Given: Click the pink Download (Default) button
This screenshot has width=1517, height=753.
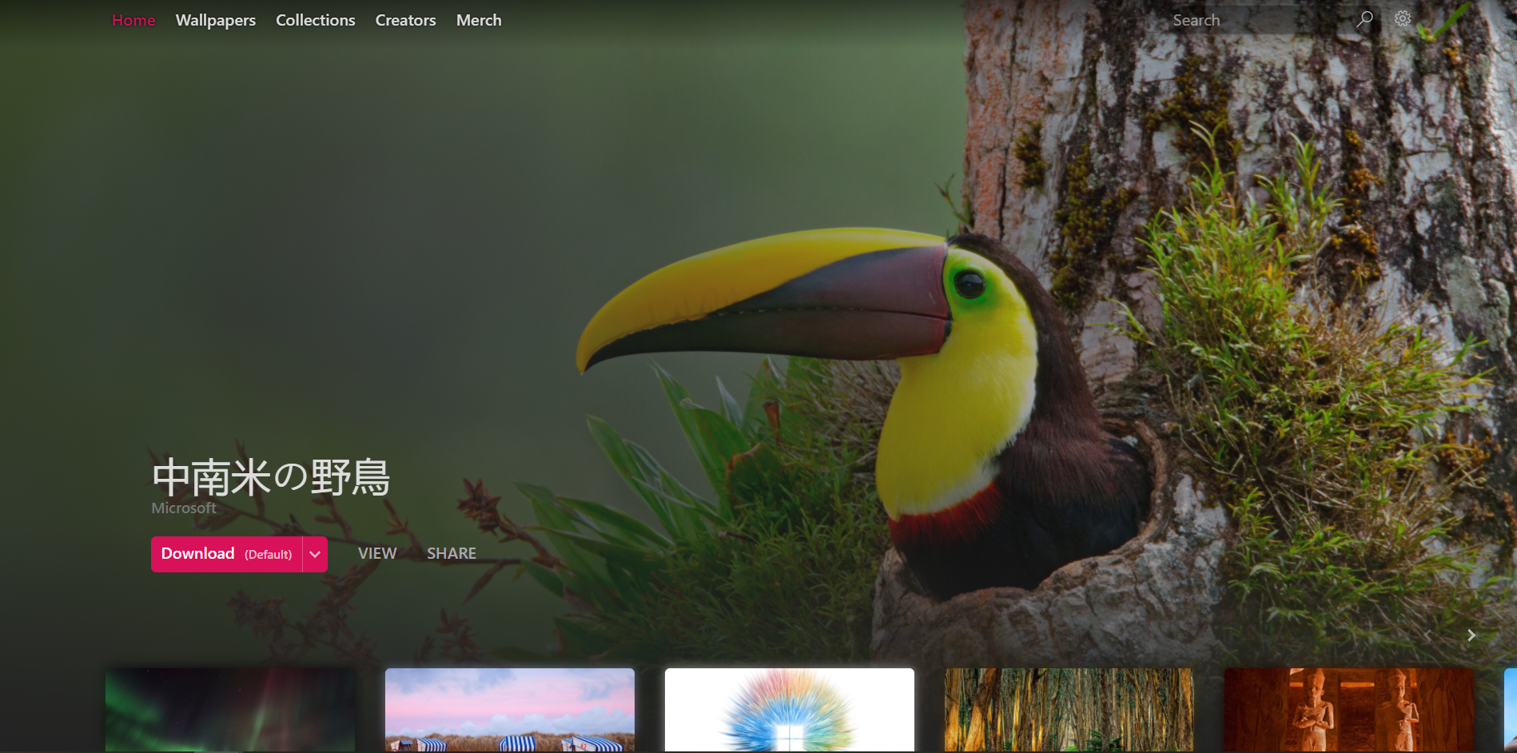Looking at the screenshot, I should coord(226,554).
